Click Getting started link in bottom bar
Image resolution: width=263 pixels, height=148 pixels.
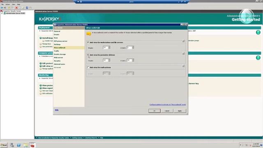point(77,138)
